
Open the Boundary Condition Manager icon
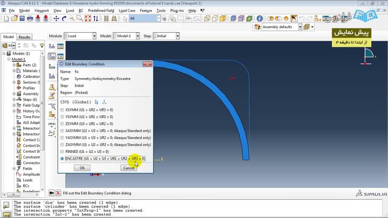[x=60, y=56]
